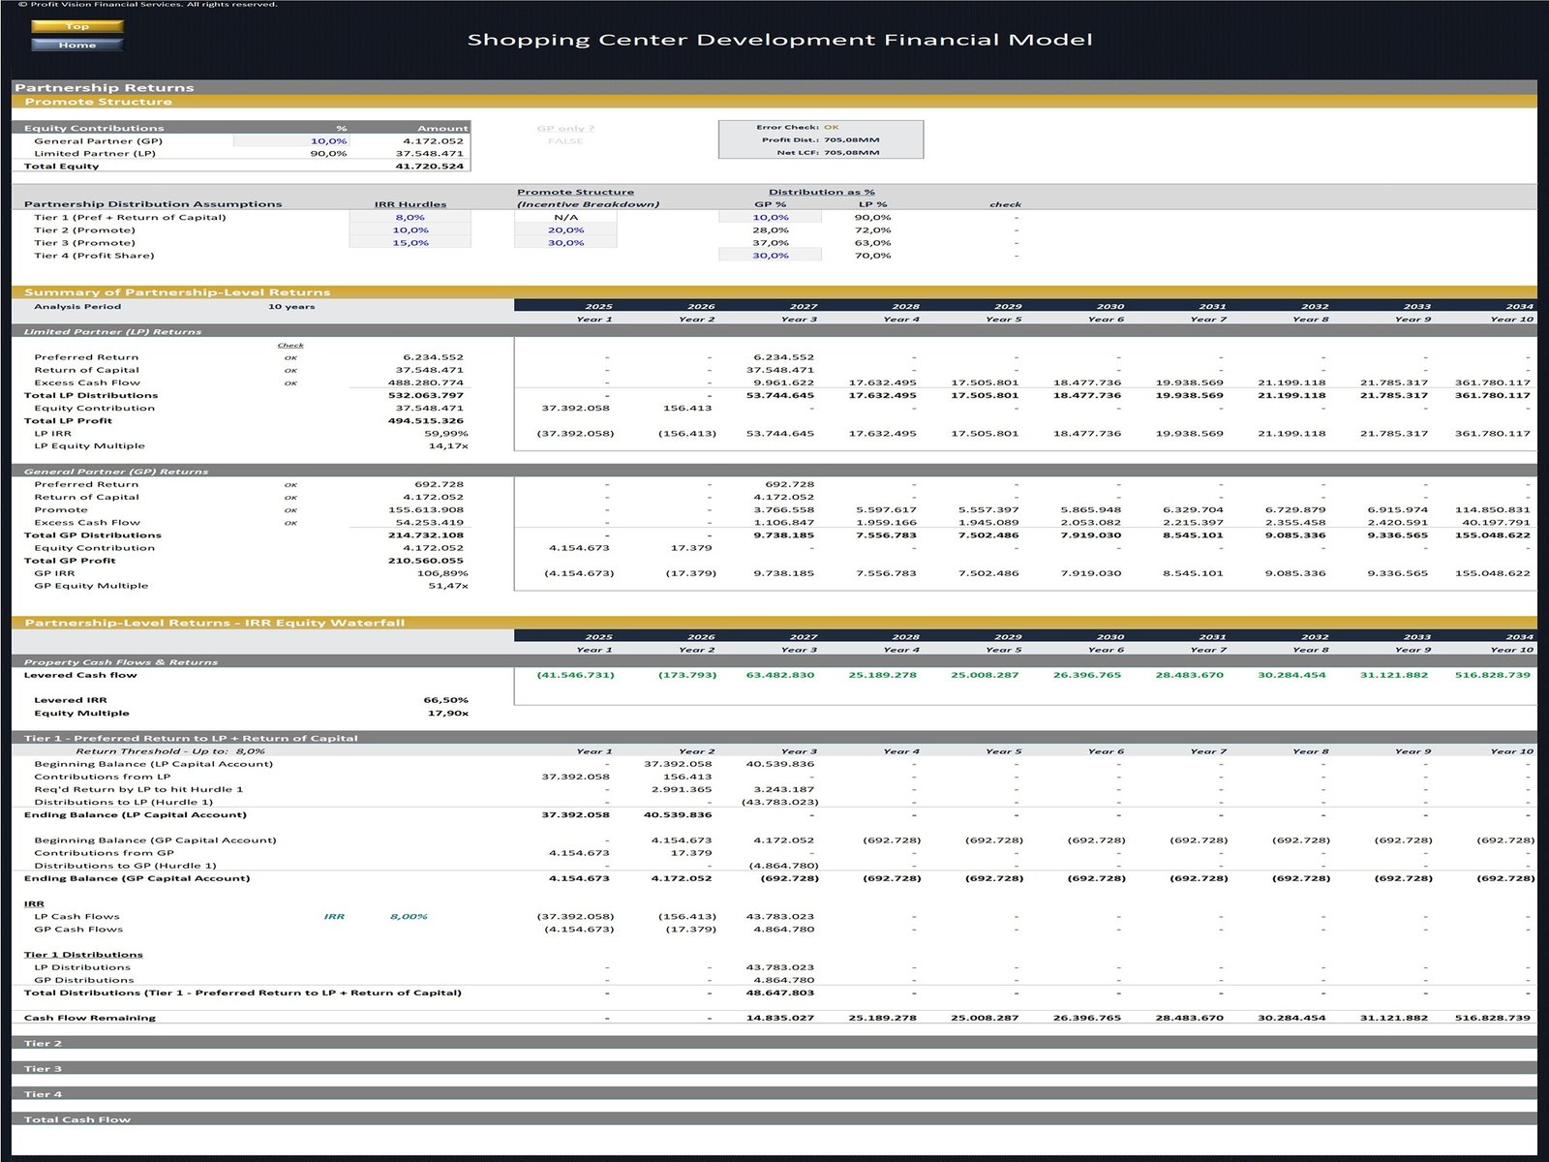This screenshot has width=1549, height=1162.
Task: Select the Tier 2 IRR hurdle 10,0% cell
Action: 410,230
